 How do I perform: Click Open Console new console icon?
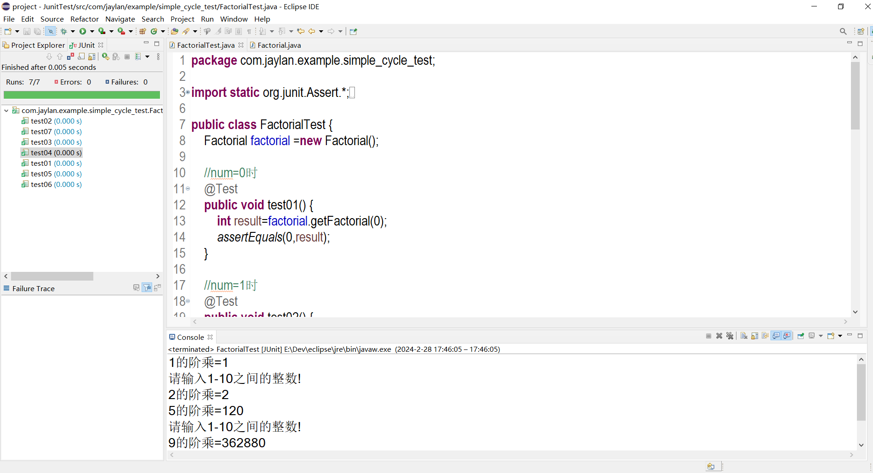point(831,336)
